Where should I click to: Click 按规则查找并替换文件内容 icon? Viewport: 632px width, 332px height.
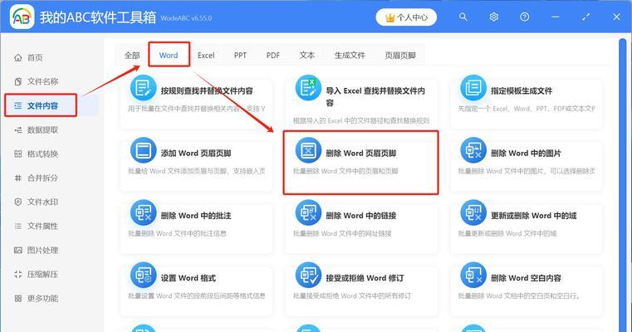(x=143, y=88)
